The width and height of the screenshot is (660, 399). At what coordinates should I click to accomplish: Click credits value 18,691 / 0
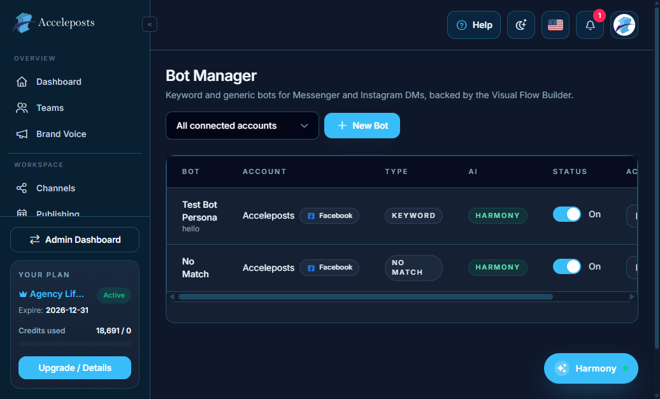[x=113, y=331]
